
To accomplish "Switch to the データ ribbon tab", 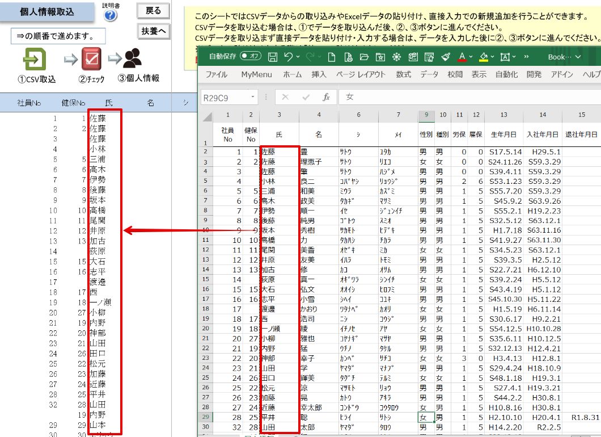I will [x=429, y=74].
